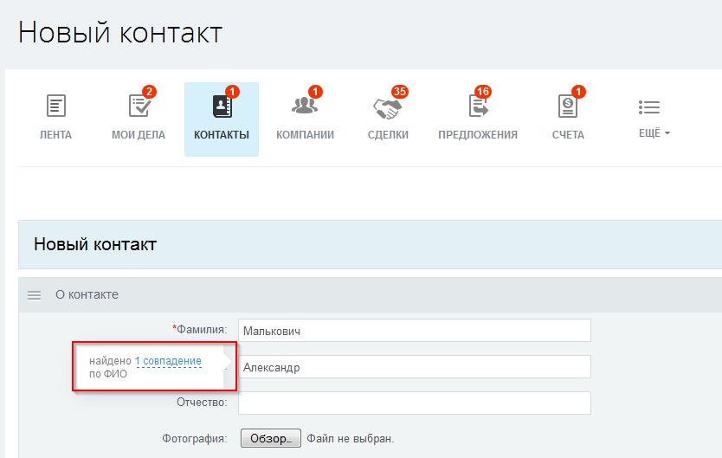Open the Лента feed icon
This screenshot has width=722, height=458.
56,106
